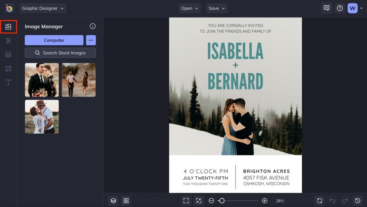This screenshot has width=367, height=207.
Task: Click the redo arrow
Action: point(345,201)
